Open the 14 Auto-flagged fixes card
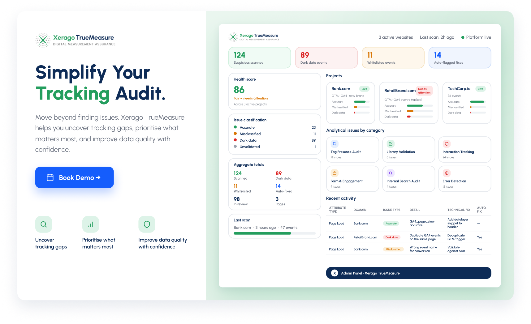The width and height of the screenshot is (531, 324). click(x=460, y=58)
